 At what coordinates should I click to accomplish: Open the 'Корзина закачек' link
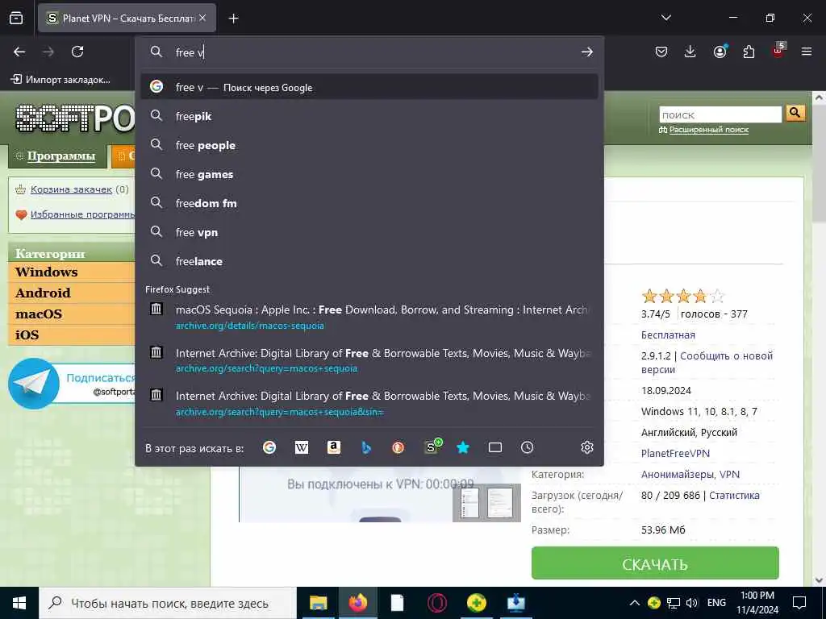(x=71, y=189)
